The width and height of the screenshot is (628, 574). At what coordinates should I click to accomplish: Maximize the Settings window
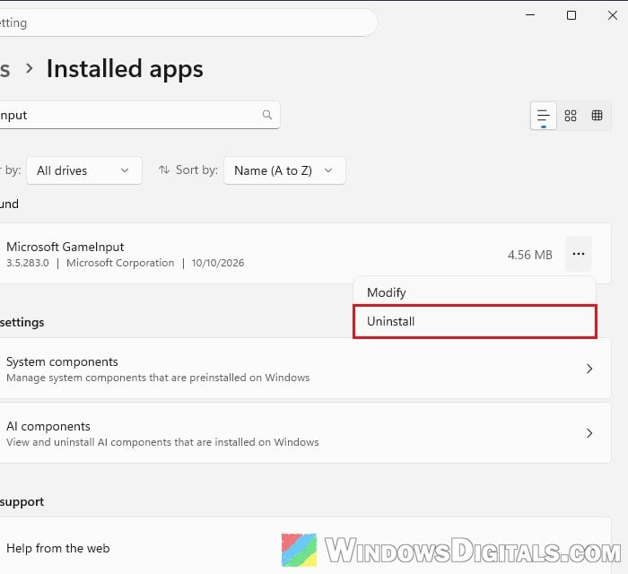click(571, 15)
